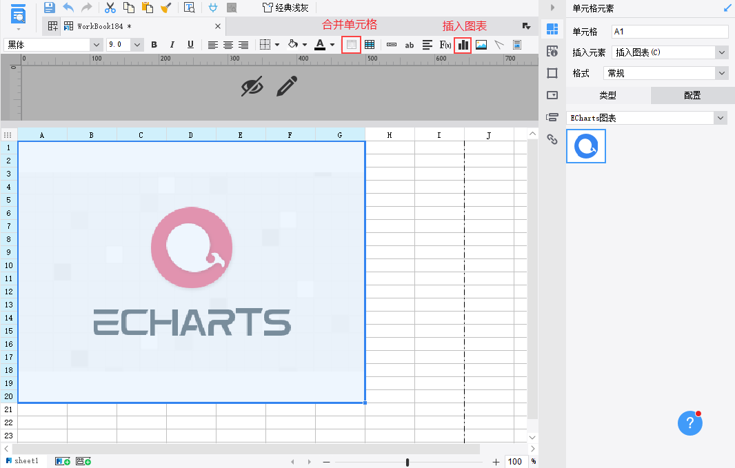Click the 单元格 input field showing A1
The image size is (735, 468).
[x=669, y=32]
